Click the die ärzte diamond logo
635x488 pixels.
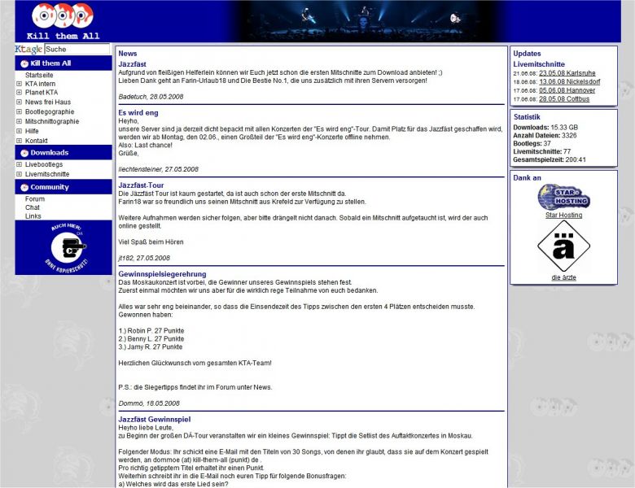coord(563,246)
